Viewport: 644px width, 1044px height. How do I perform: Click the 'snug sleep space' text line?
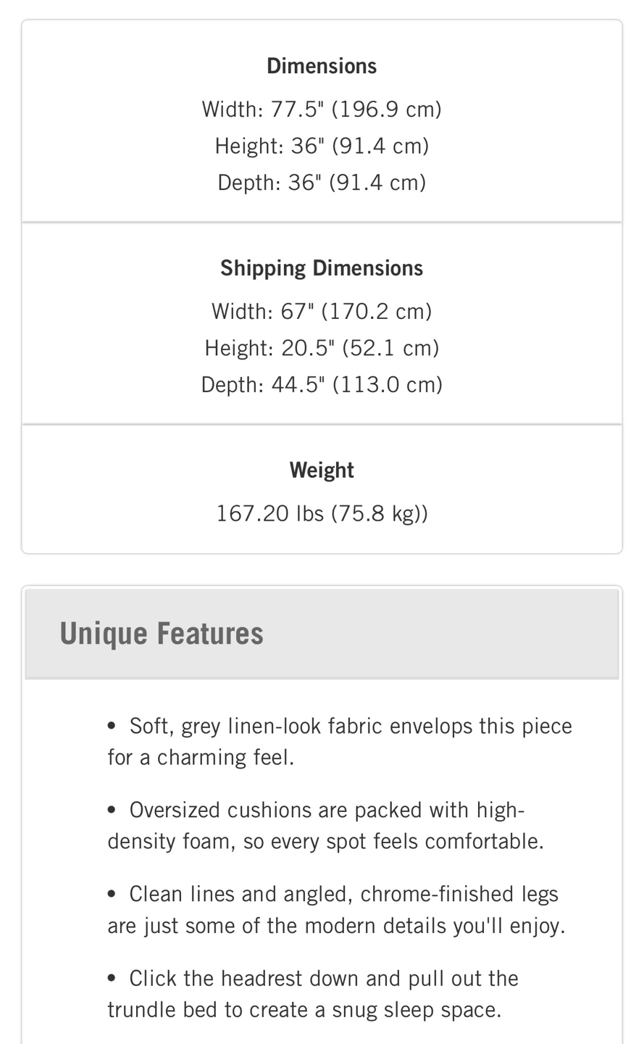tap(304, 1010)
